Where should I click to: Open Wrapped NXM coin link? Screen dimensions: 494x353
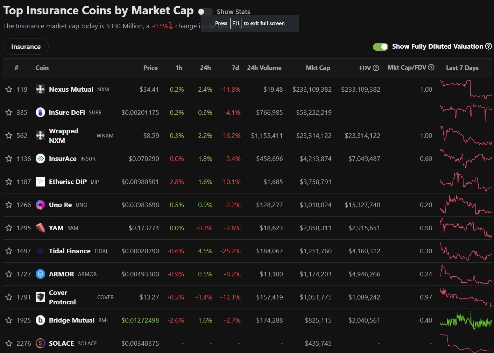[x=64, y=136]
